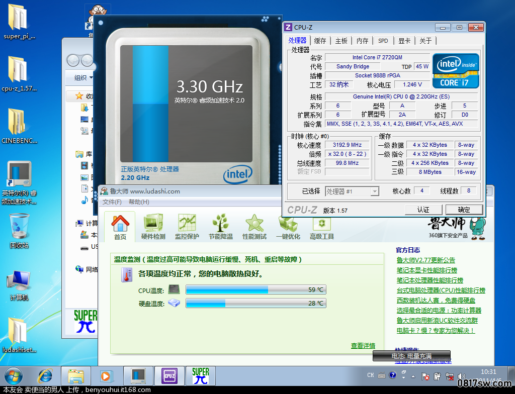Open the 组织 organize dropdown in Explorer
Viewport: 515px width, 394px height.
pyautogui.click(x=83, y=77)
